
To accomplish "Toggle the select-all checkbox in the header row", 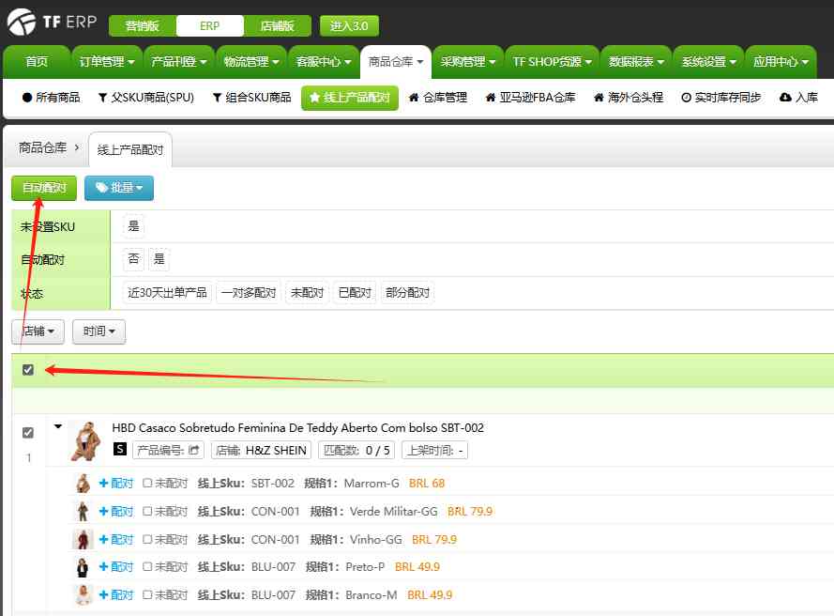I will coord(27,370).
